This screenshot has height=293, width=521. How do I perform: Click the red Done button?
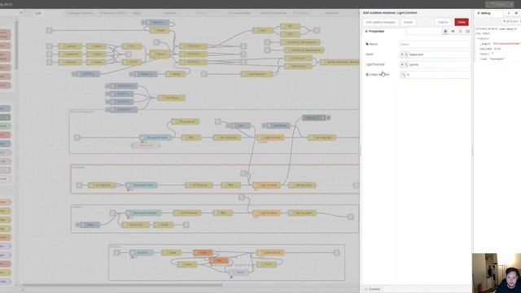(462, 22)
